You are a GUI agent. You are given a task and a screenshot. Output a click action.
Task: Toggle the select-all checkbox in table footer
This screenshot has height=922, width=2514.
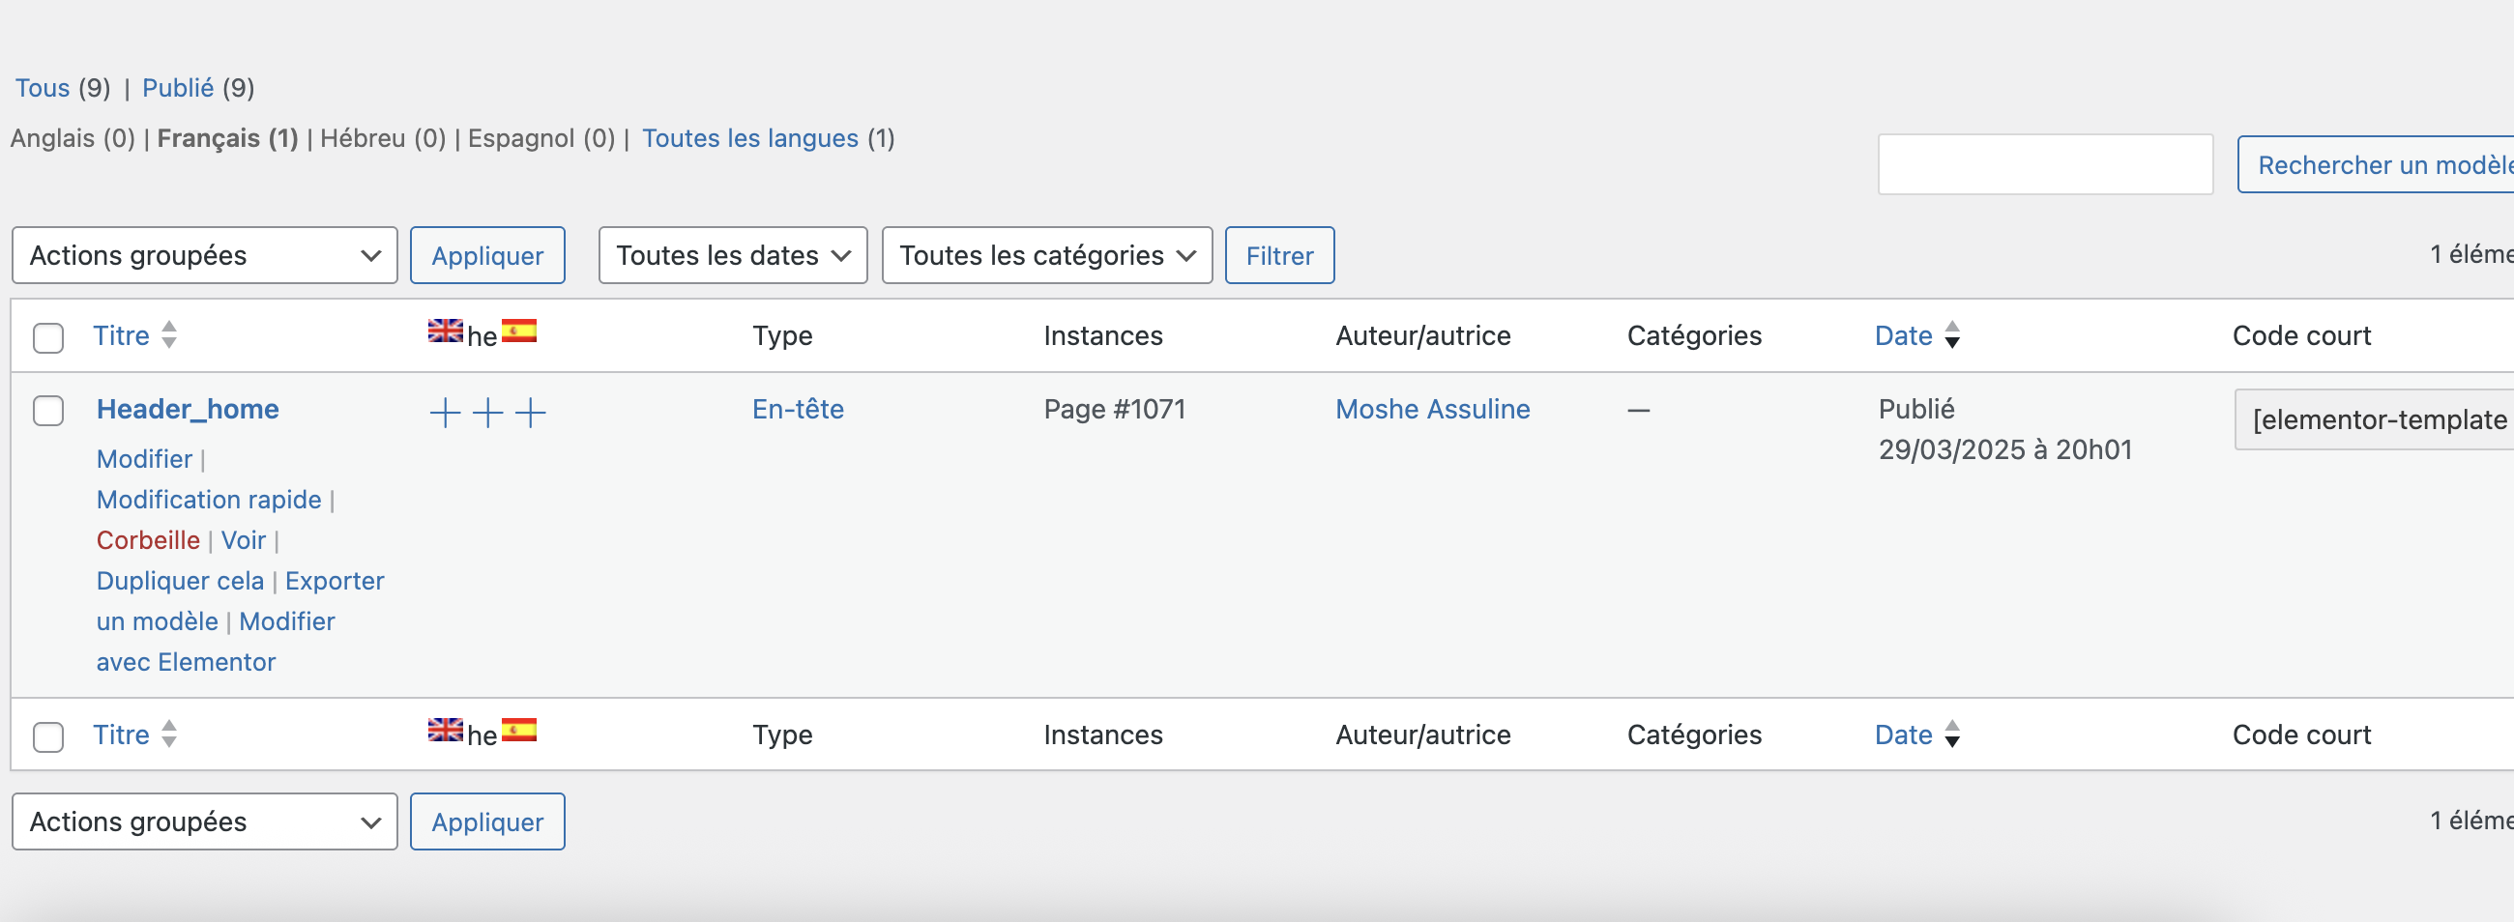tap(47, 736)
